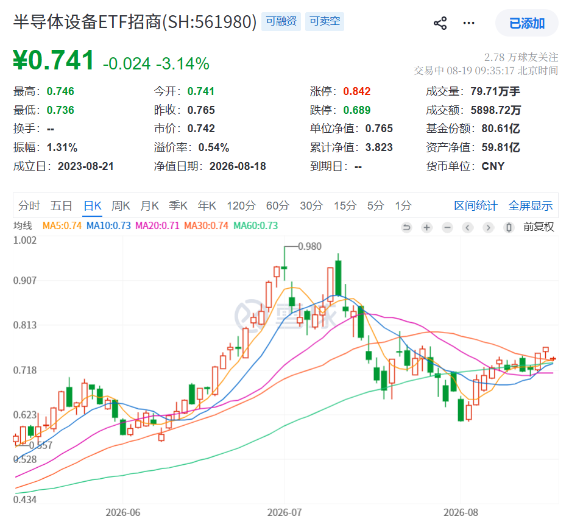This screenshot has height=519, width=569.
Task: Click the 可卖空 tag
Action: 325,21
